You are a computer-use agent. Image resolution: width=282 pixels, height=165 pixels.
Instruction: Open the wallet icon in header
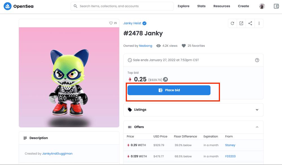(276, 6)
